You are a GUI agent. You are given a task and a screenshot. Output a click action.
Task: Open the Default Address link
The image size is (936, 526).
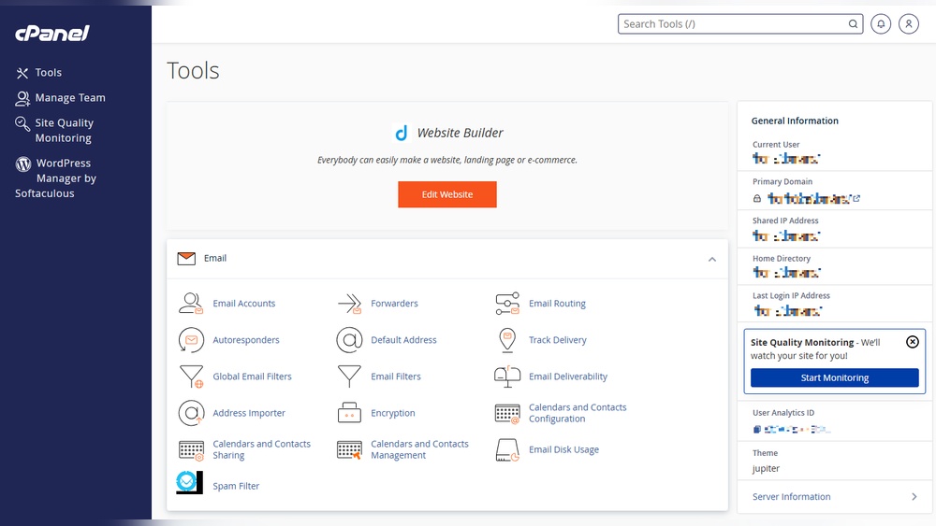[x=403, y=340]
